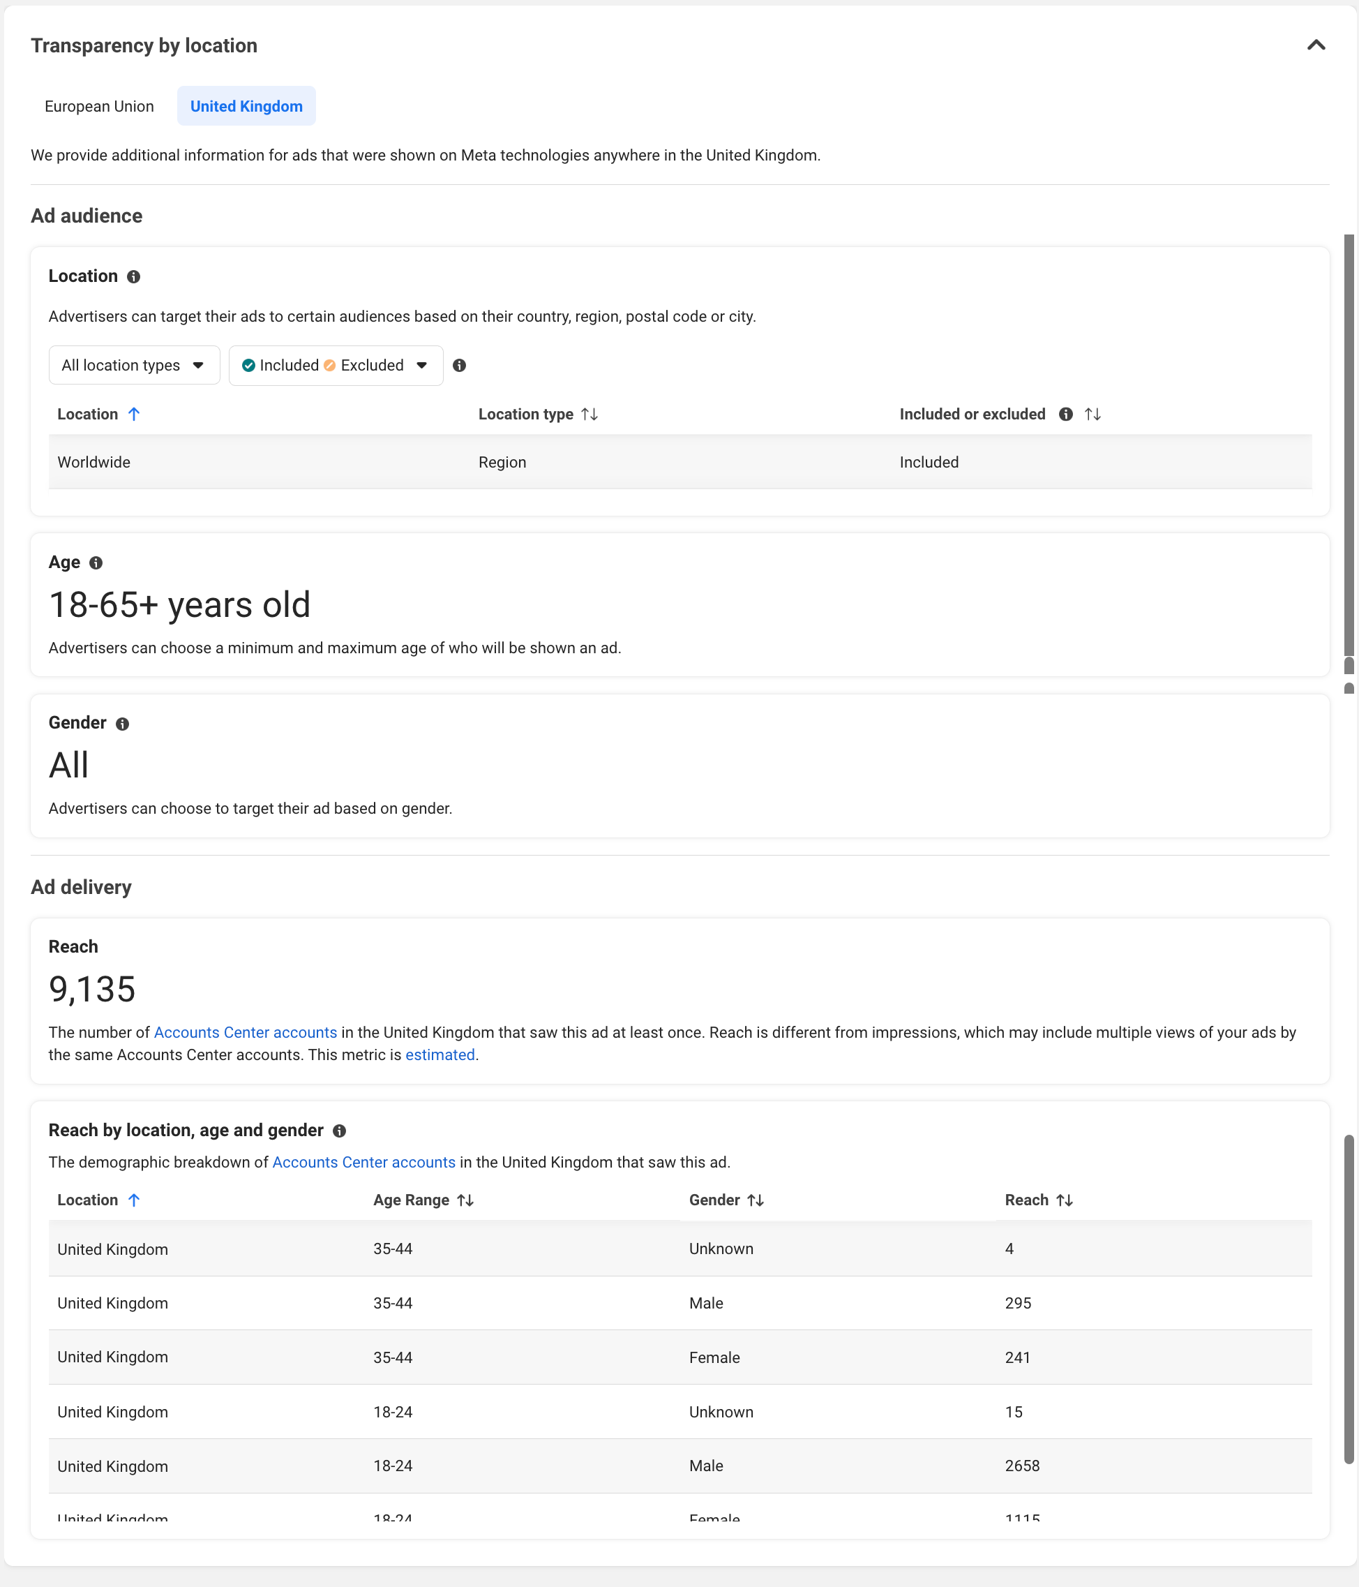The image size is (1359, 1587).
Task: Open the Age info tooltip
Action: point(96,562)
